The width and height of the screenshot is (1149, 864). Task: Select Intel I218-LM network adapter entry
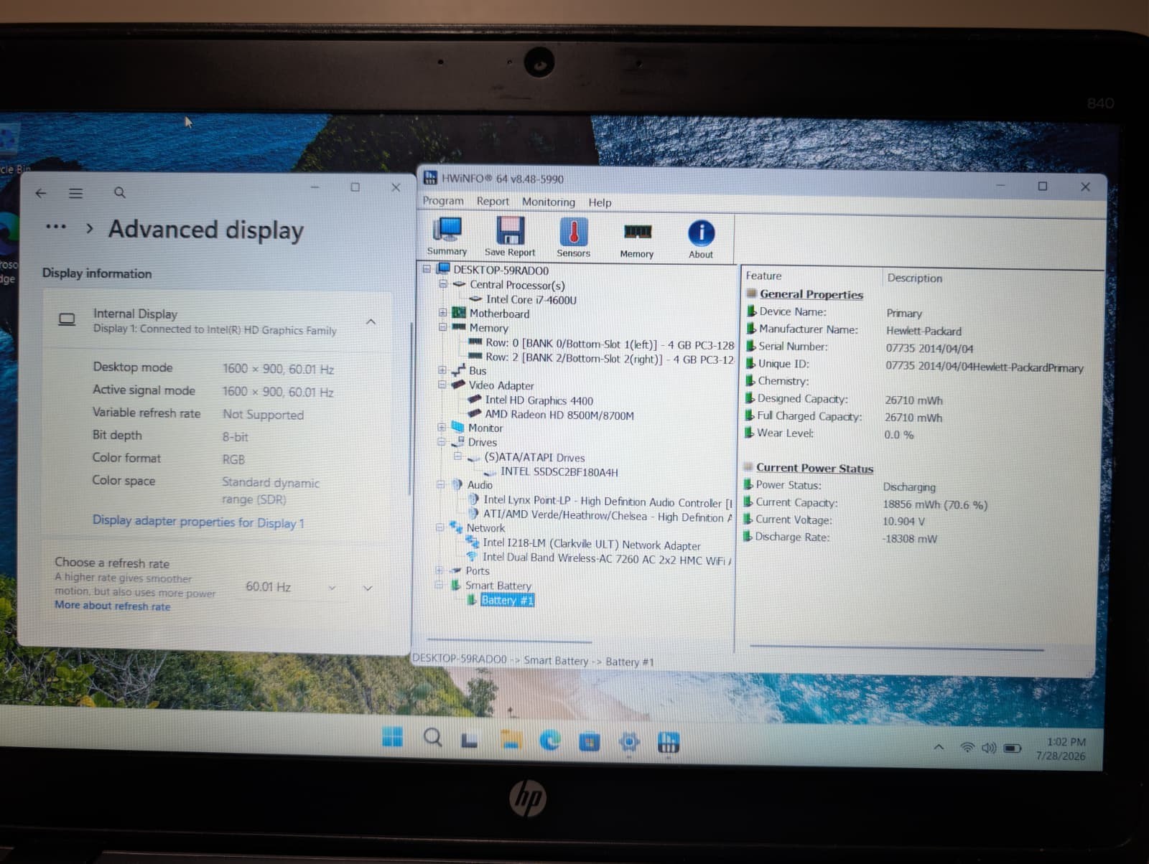tap(591, 545)
